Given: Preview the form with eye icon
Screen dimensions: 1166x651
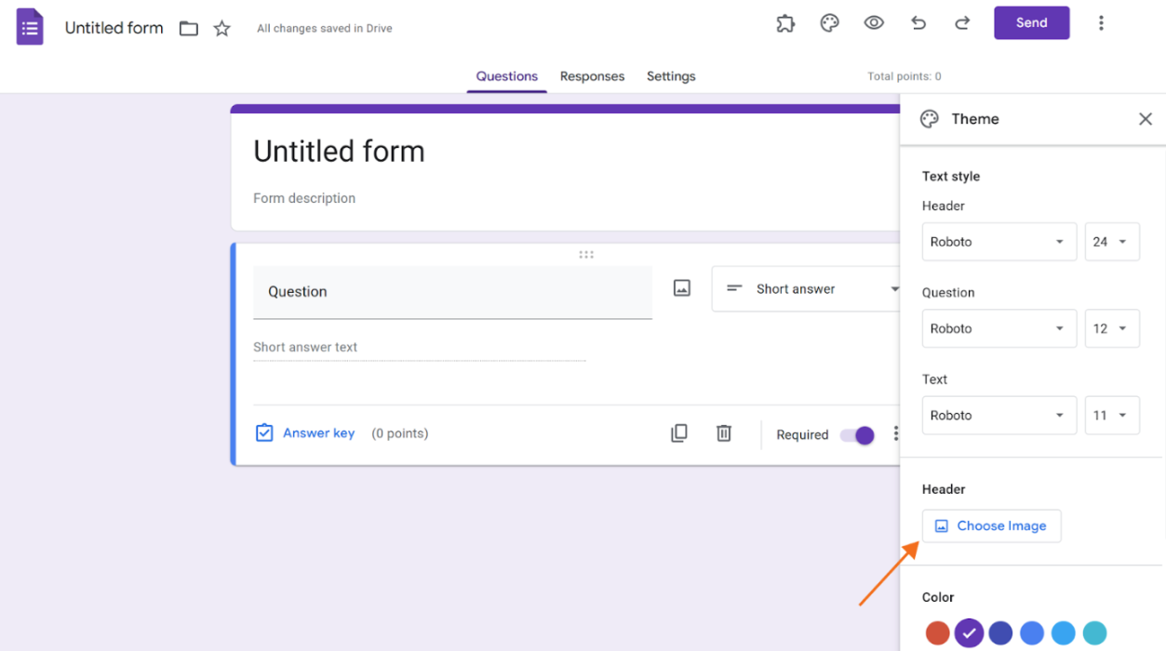Looking at the screenshot, I should 874,23.
